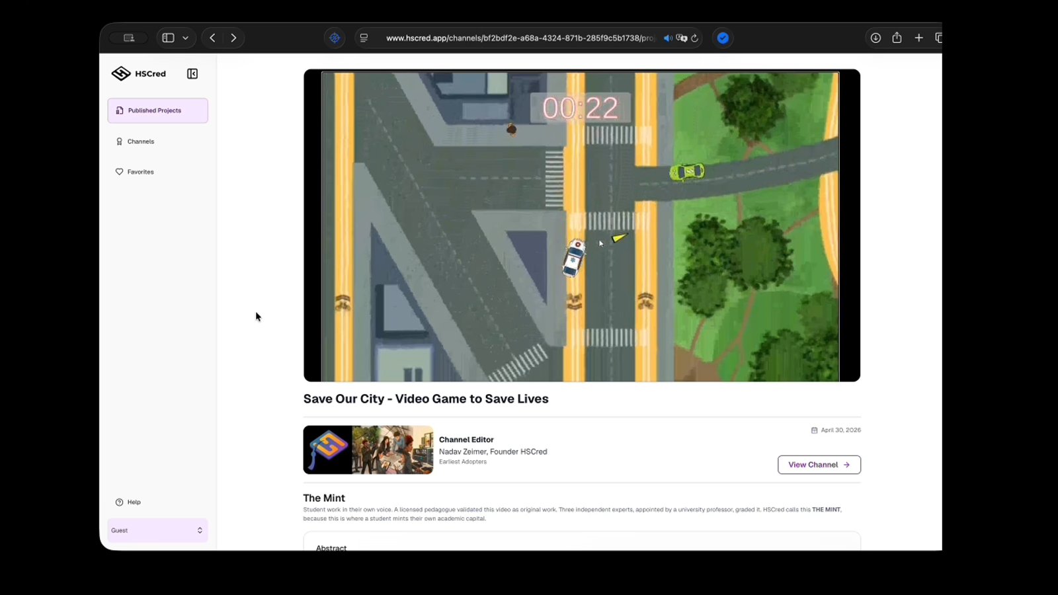Click the View Channel button

pyautogui.click(x=819, y=465)
